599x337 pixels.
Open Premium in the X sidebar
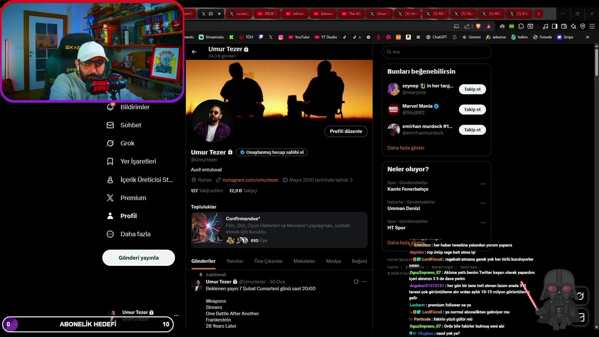click(126, 198)
